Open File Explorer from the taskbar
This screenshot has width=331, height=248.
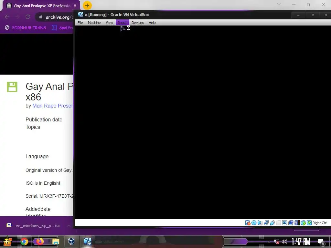[56, 242]
